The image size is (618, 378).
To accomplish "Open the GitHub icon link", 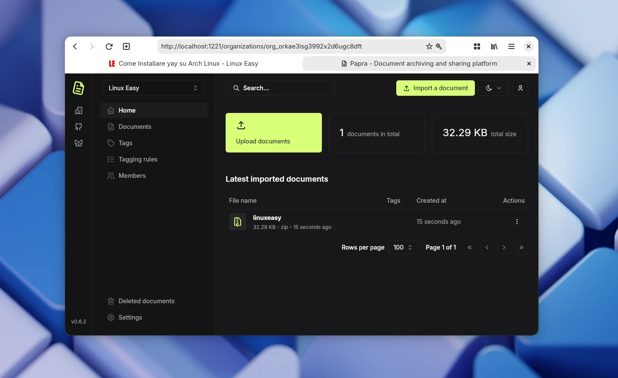I will (79, 127).
